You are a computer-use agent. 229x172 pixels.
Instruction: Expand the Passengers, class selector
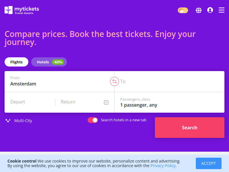[169, 102]
